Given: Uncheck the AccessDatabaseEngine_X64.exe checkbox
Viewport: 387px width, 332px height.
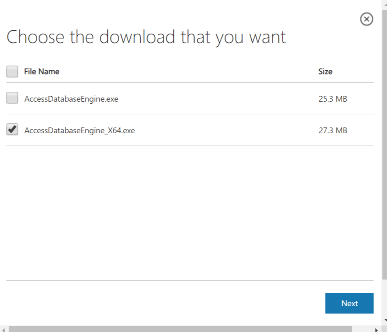Looking at the screenshot, I should pyautogui.click(x=12, y=130).
